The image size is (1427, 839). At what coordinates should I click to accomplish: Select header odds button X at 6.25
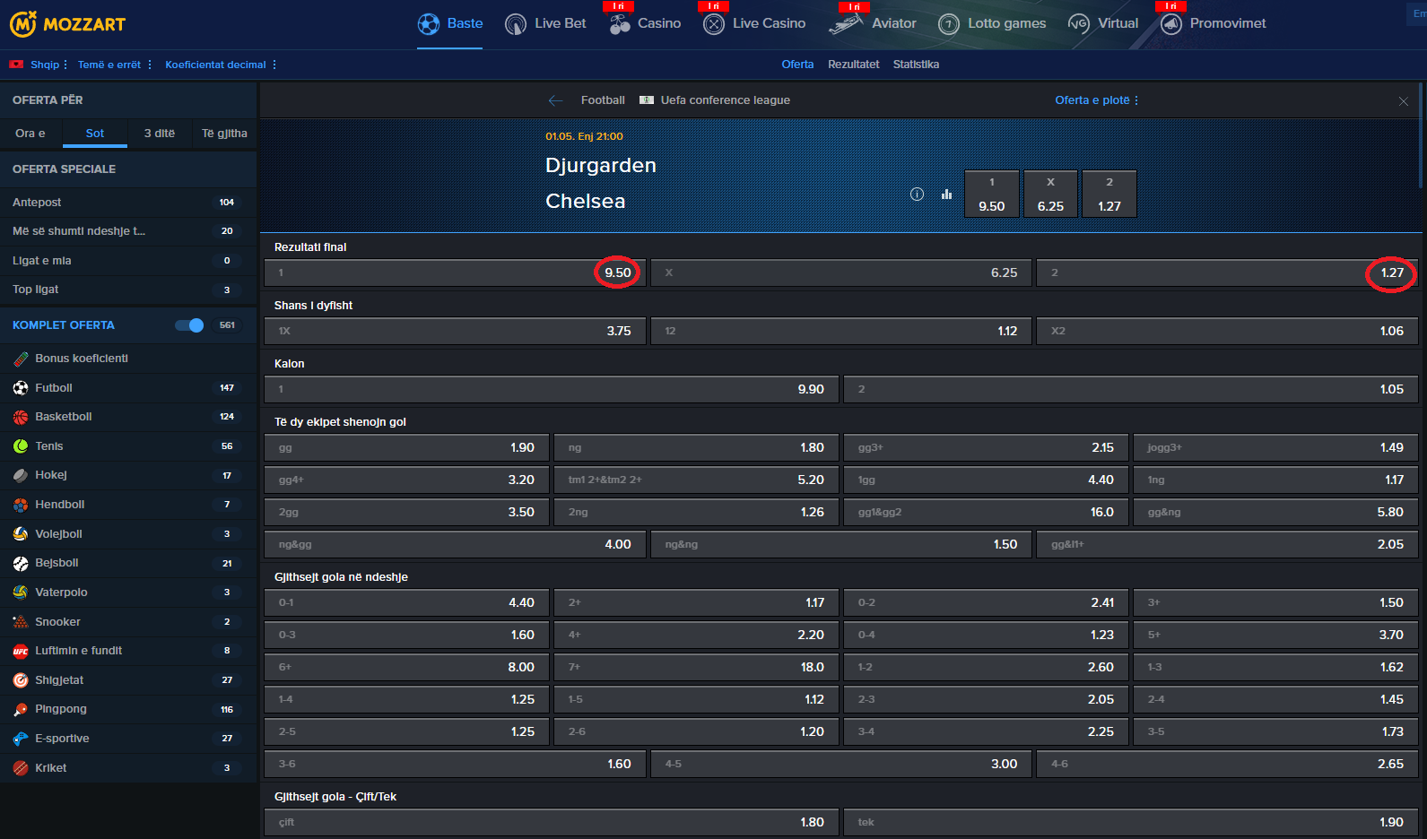[x=1051, y=195]
